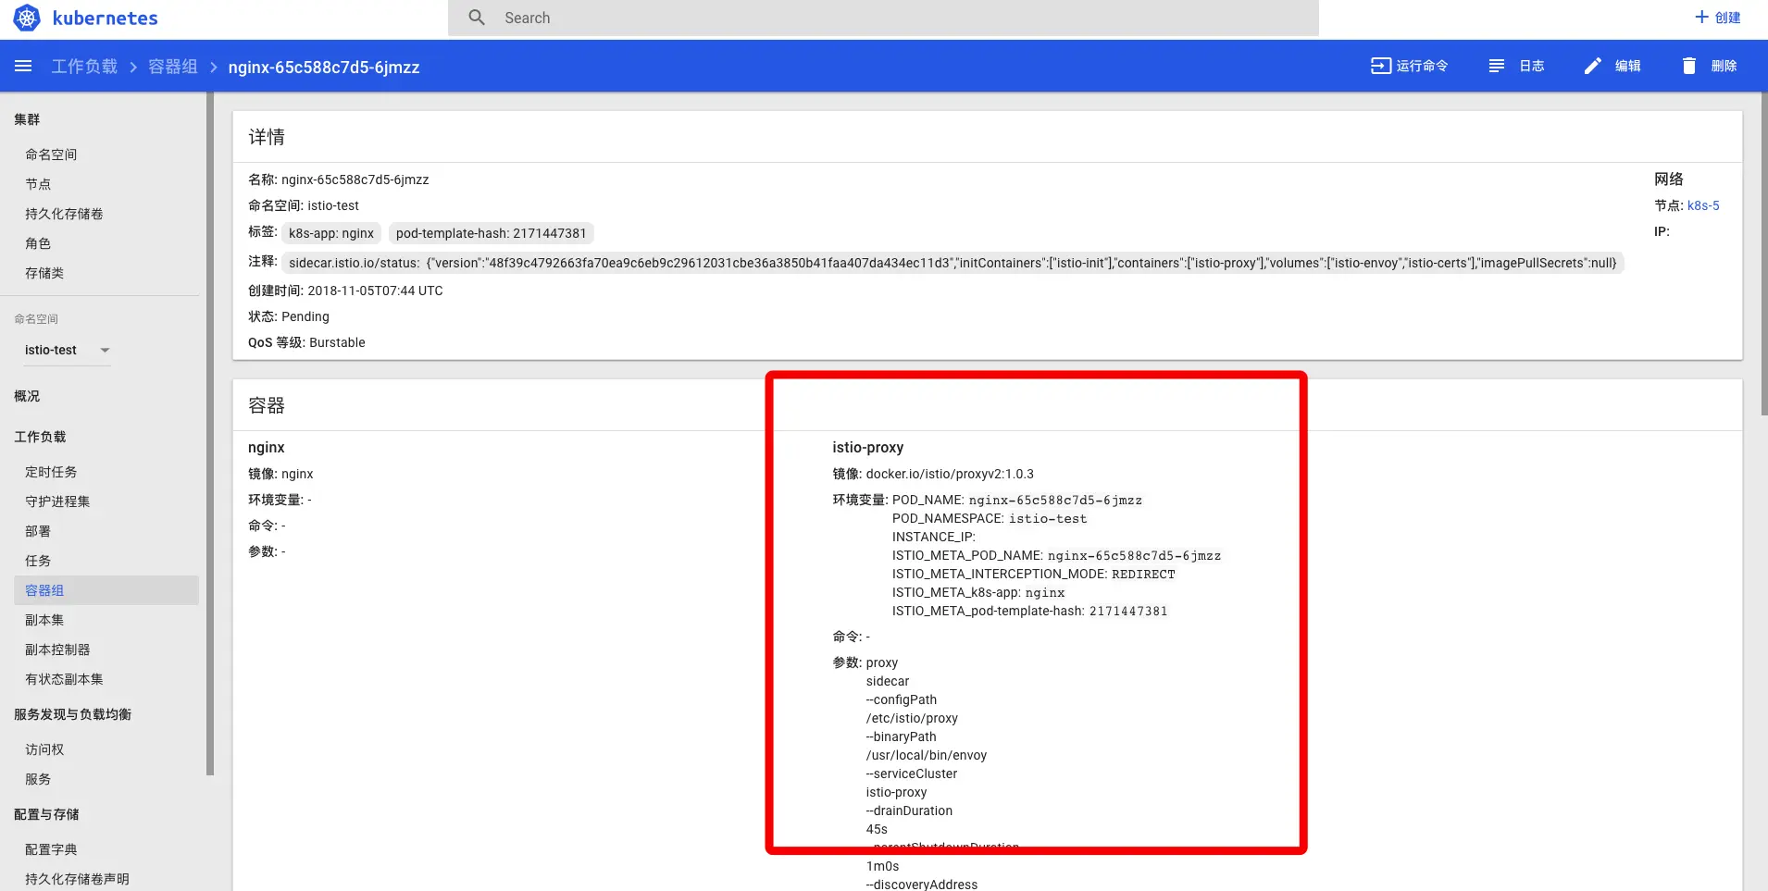
Task: Select the active 容器组 sidebar item
Action: pos(106,590)
